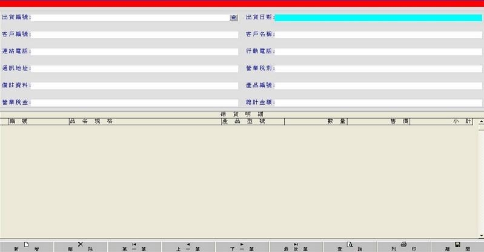
Task: Click the 離開 (Exit) save-disk icon
Action: coord(457,246)
